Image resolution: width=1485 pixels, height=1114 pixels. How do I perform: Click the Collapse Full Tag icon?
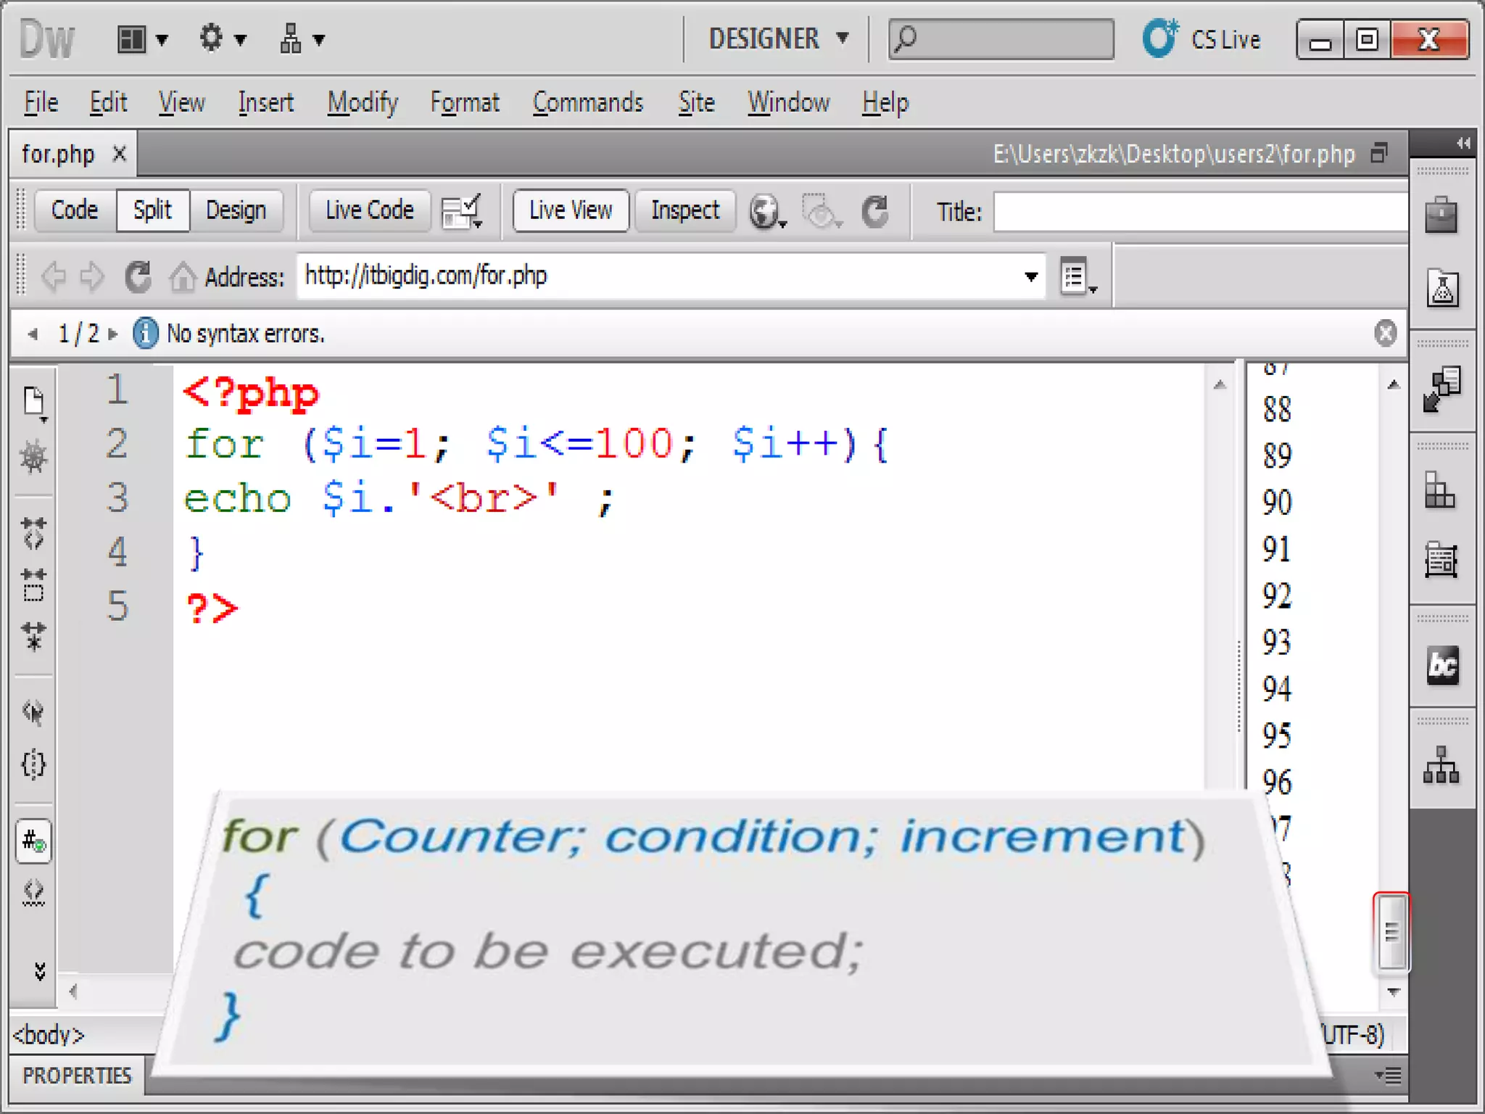point(33,532)
